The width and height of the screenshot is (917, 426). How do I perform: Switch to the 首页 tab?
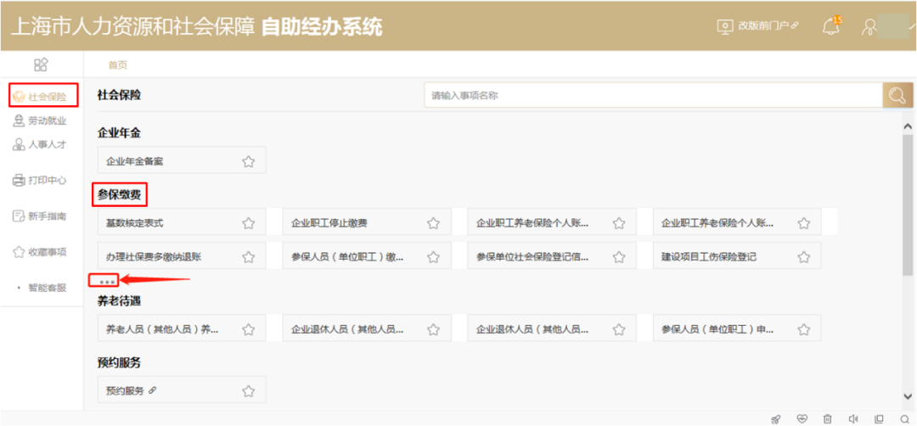(x=117, y=64)
